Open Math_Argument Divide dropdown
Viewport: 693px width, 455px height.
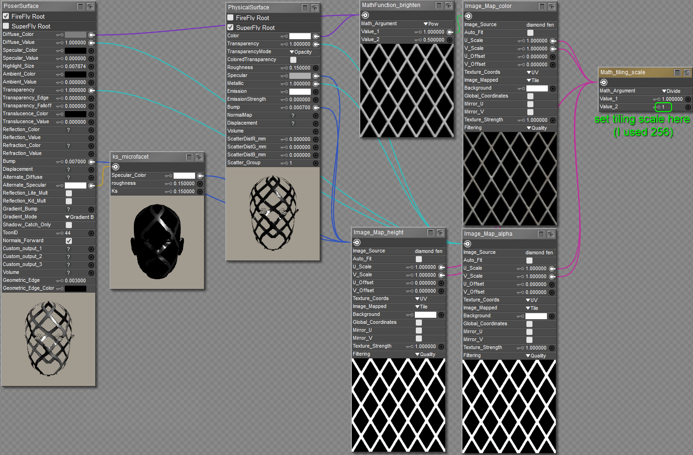(x=671, y=91)
